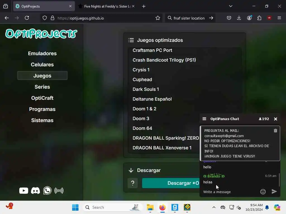Open Firefox downloads panel
Viewport: 286px width, 214px height.
coord(239,18)
